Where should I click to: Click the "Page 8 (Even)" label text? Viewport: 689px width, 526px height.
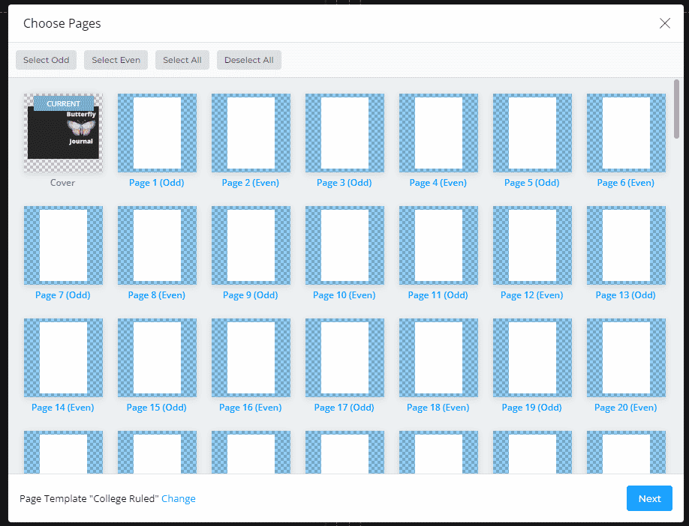click(x=156, y=294)
